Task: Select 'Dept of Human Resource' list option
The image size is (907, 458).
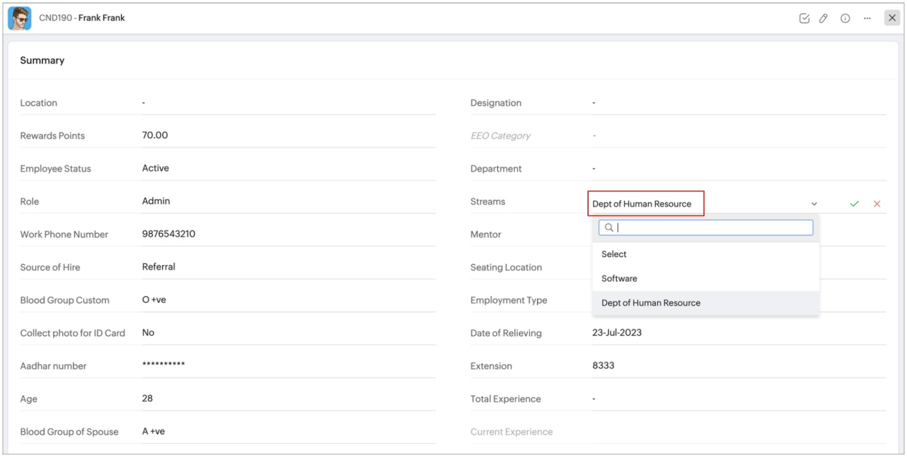Action: pos(650,303)
